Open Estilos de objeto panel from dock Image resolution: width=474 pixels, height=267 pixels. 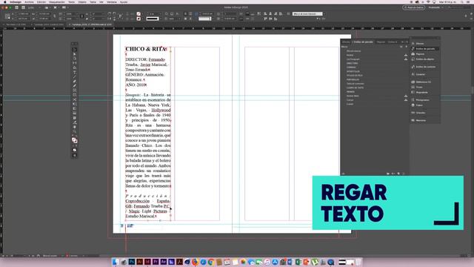tap(424, 59)
